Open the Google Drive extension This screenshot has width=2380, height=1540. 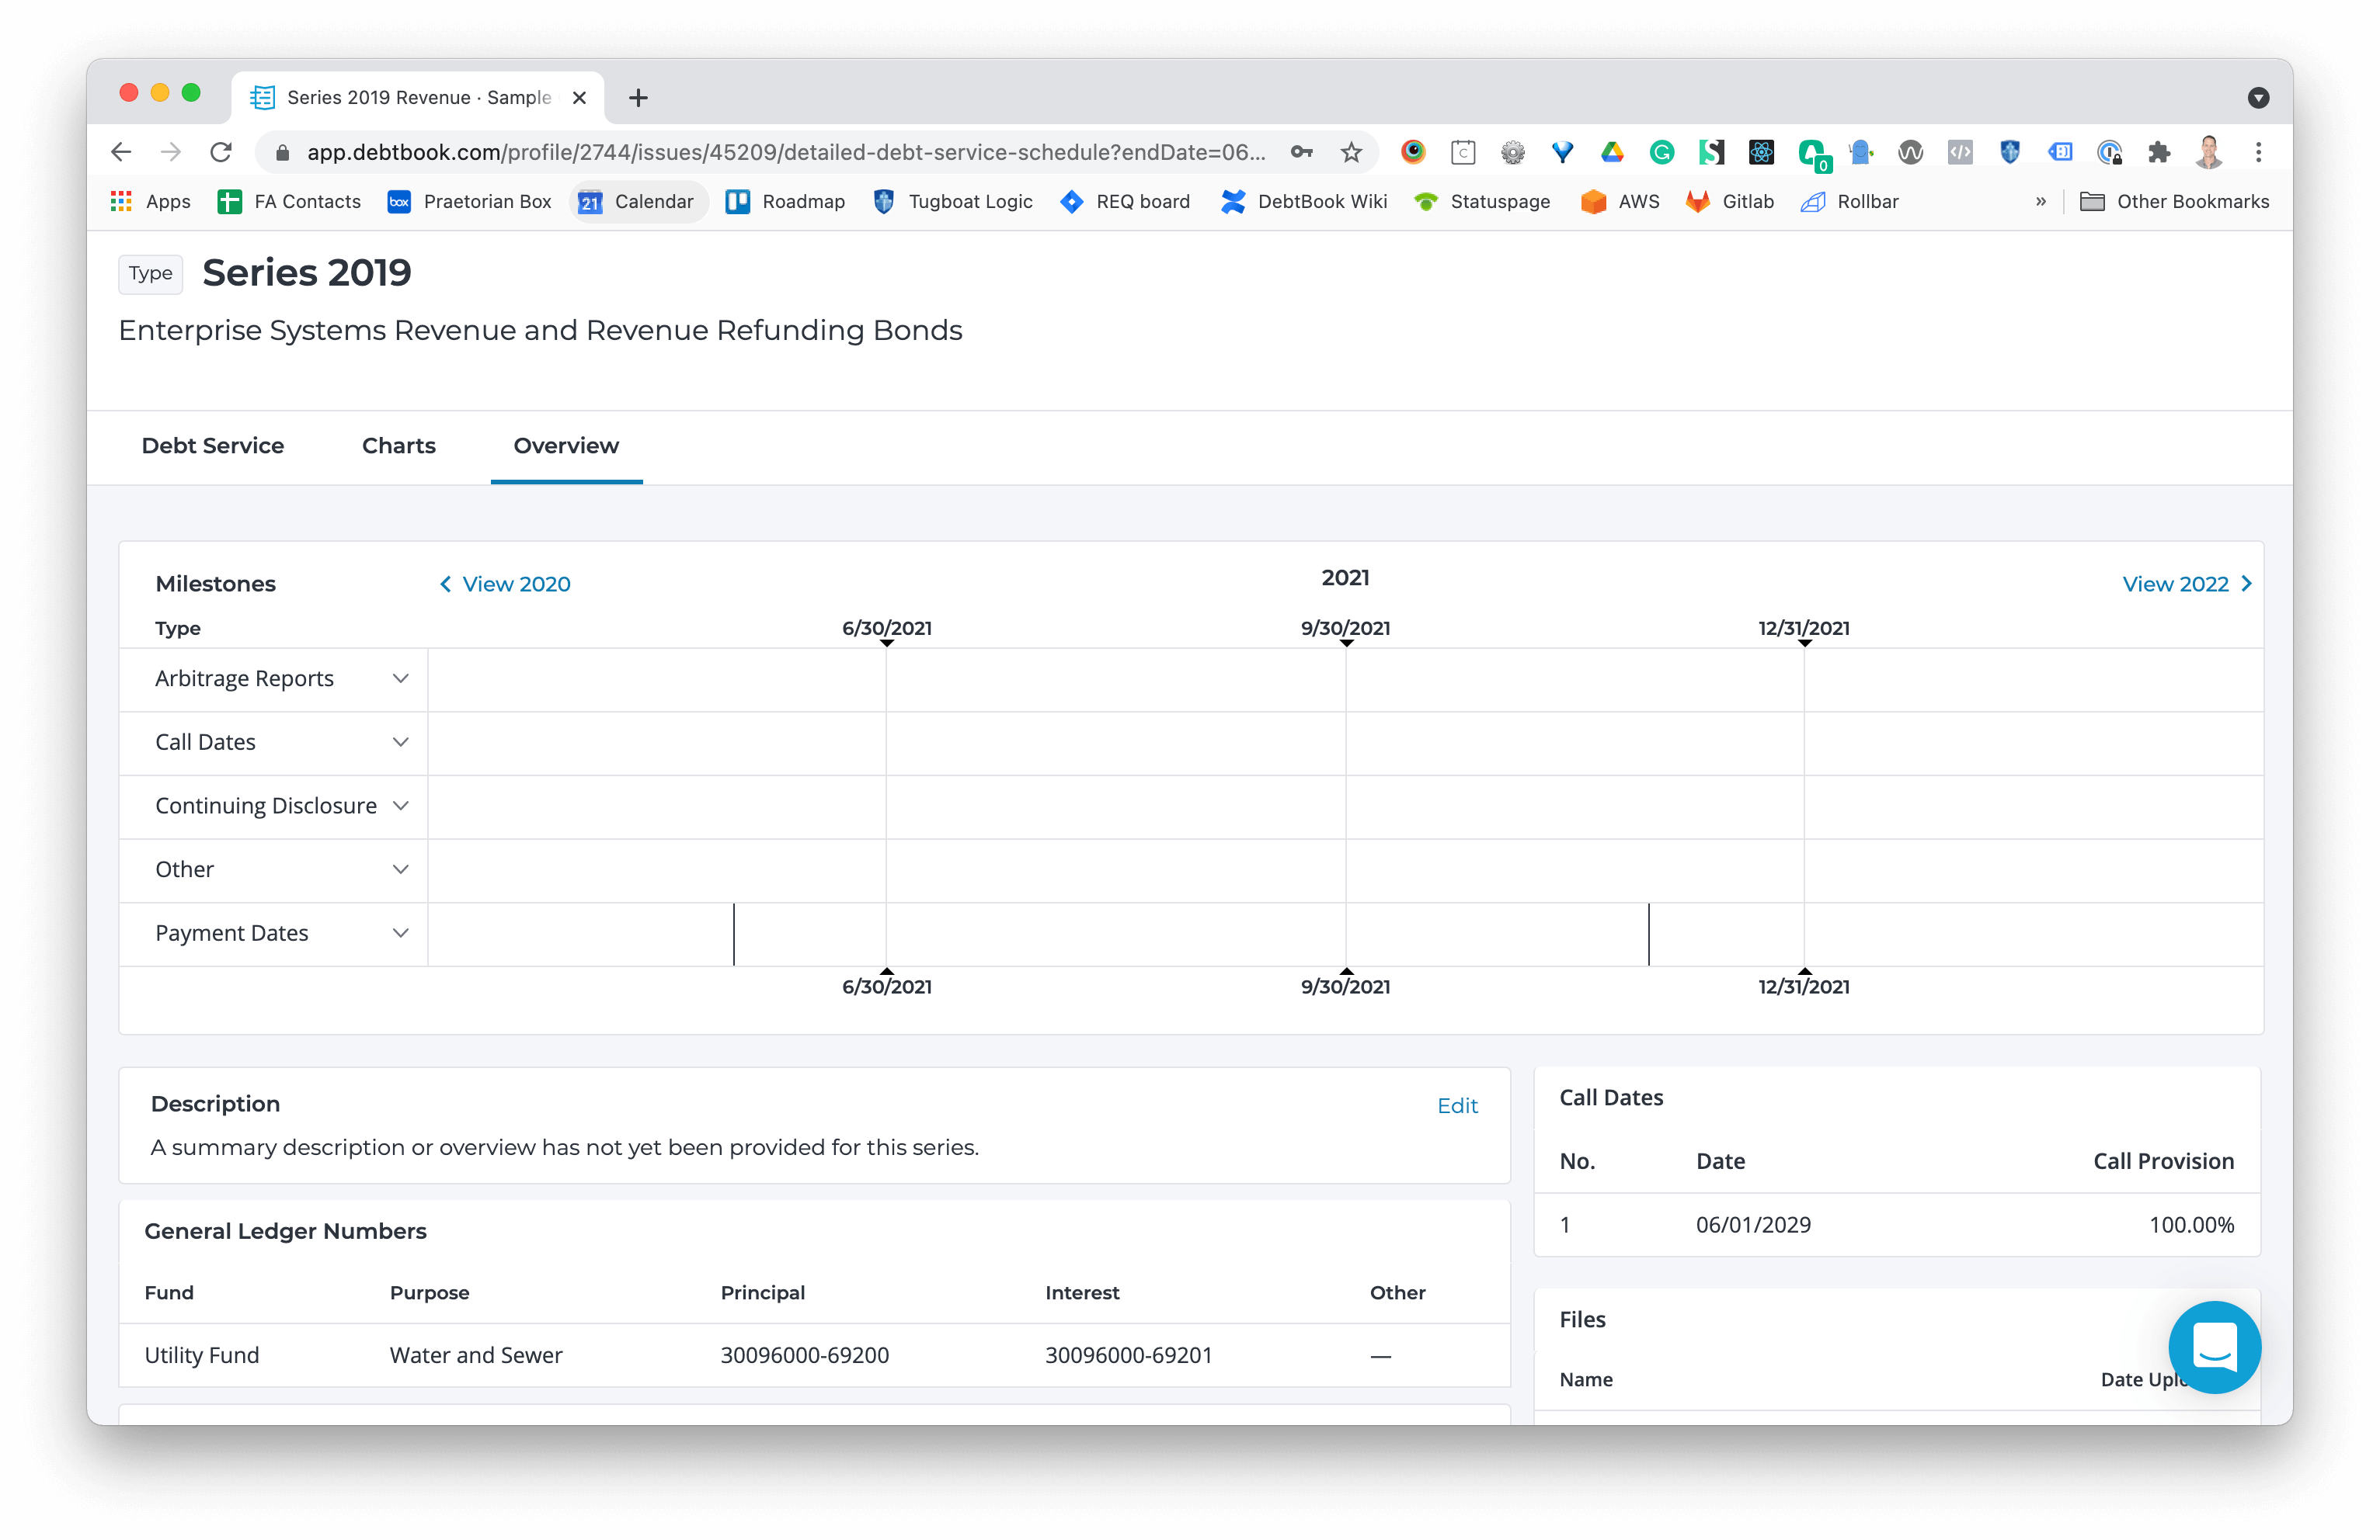pyautogui.click(x=1612, y=152)
